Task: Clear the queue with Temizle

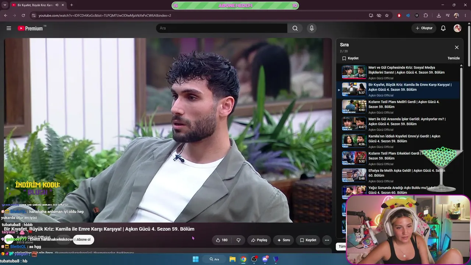Action: click(x=454, y=58)
